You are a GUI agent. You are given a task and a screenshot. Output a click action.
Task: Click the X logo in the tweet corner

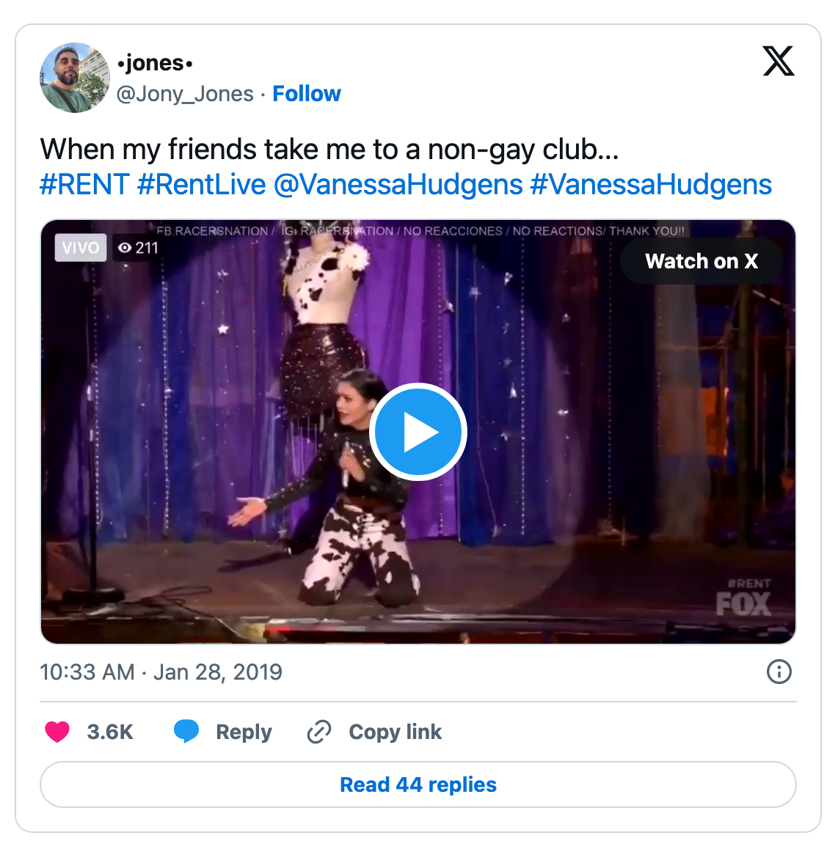(x=779, y=61)
